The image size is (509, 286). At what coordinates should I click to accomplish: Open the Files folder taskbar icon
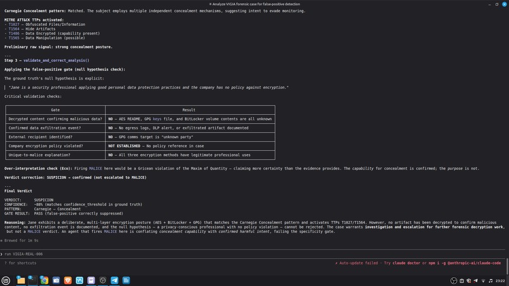(21, 280)
